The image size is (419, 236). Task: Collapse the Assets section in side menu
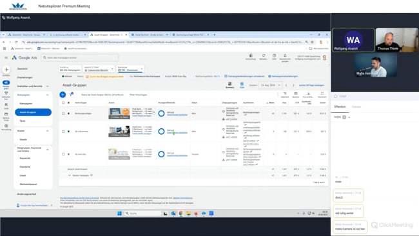pos(48,131)
